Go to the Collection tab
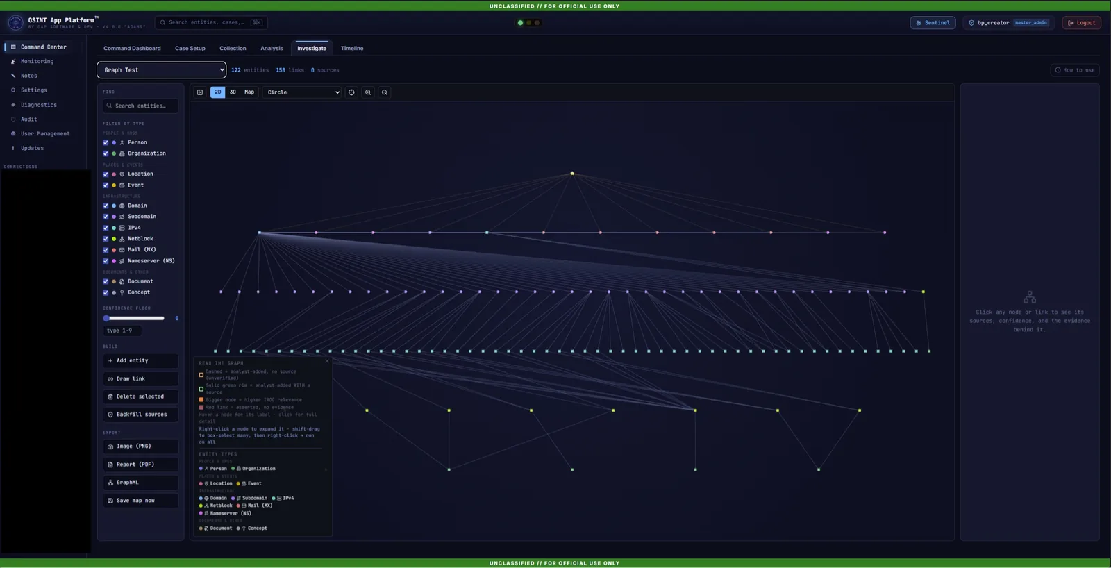This screenshot has width=1111, height=568. tap(233, 49)
